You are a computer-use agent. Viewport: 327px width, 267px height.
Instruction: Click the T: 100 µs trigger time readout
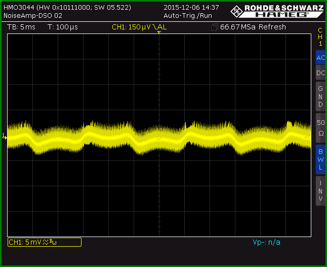click(x=63, y=27)
